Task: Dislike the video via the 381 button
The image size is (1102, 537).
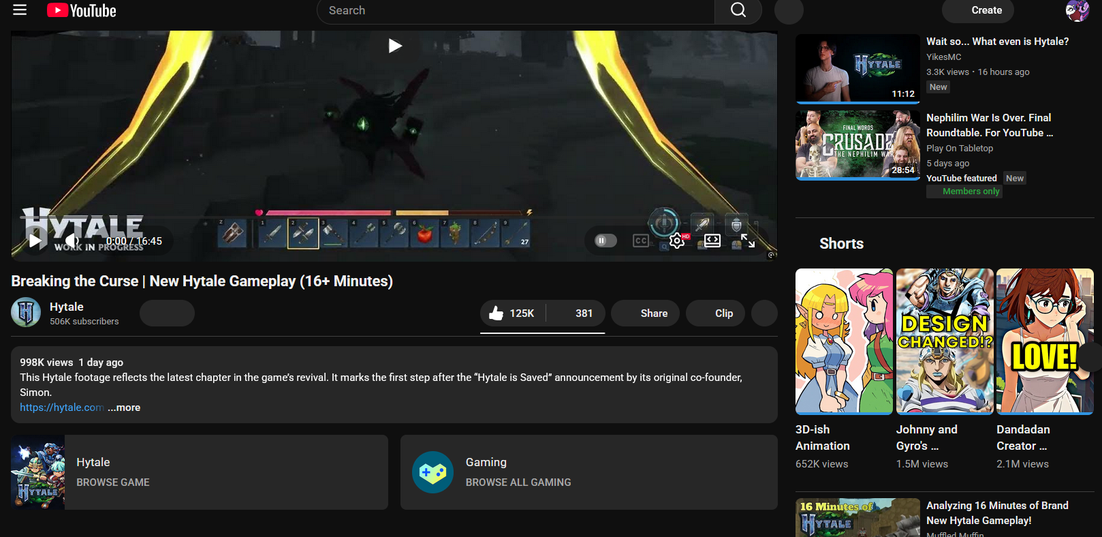Action: point(576,313)
